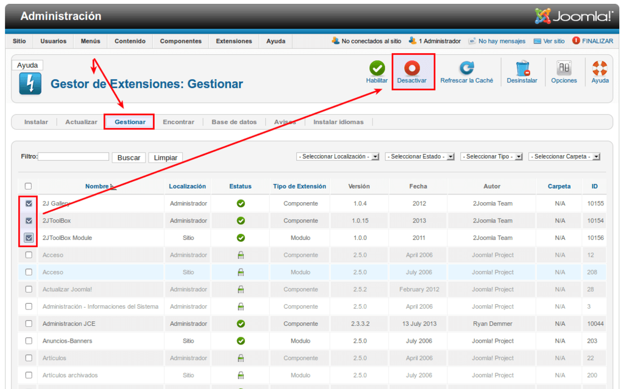The width and height of the screenshot is (621, 389).
Task: Click the Desactivar red circle icon
Action: [x=412, y=68]
